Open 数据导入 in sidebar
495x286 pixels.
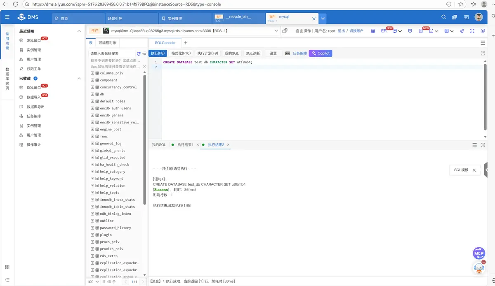point(34,97)
